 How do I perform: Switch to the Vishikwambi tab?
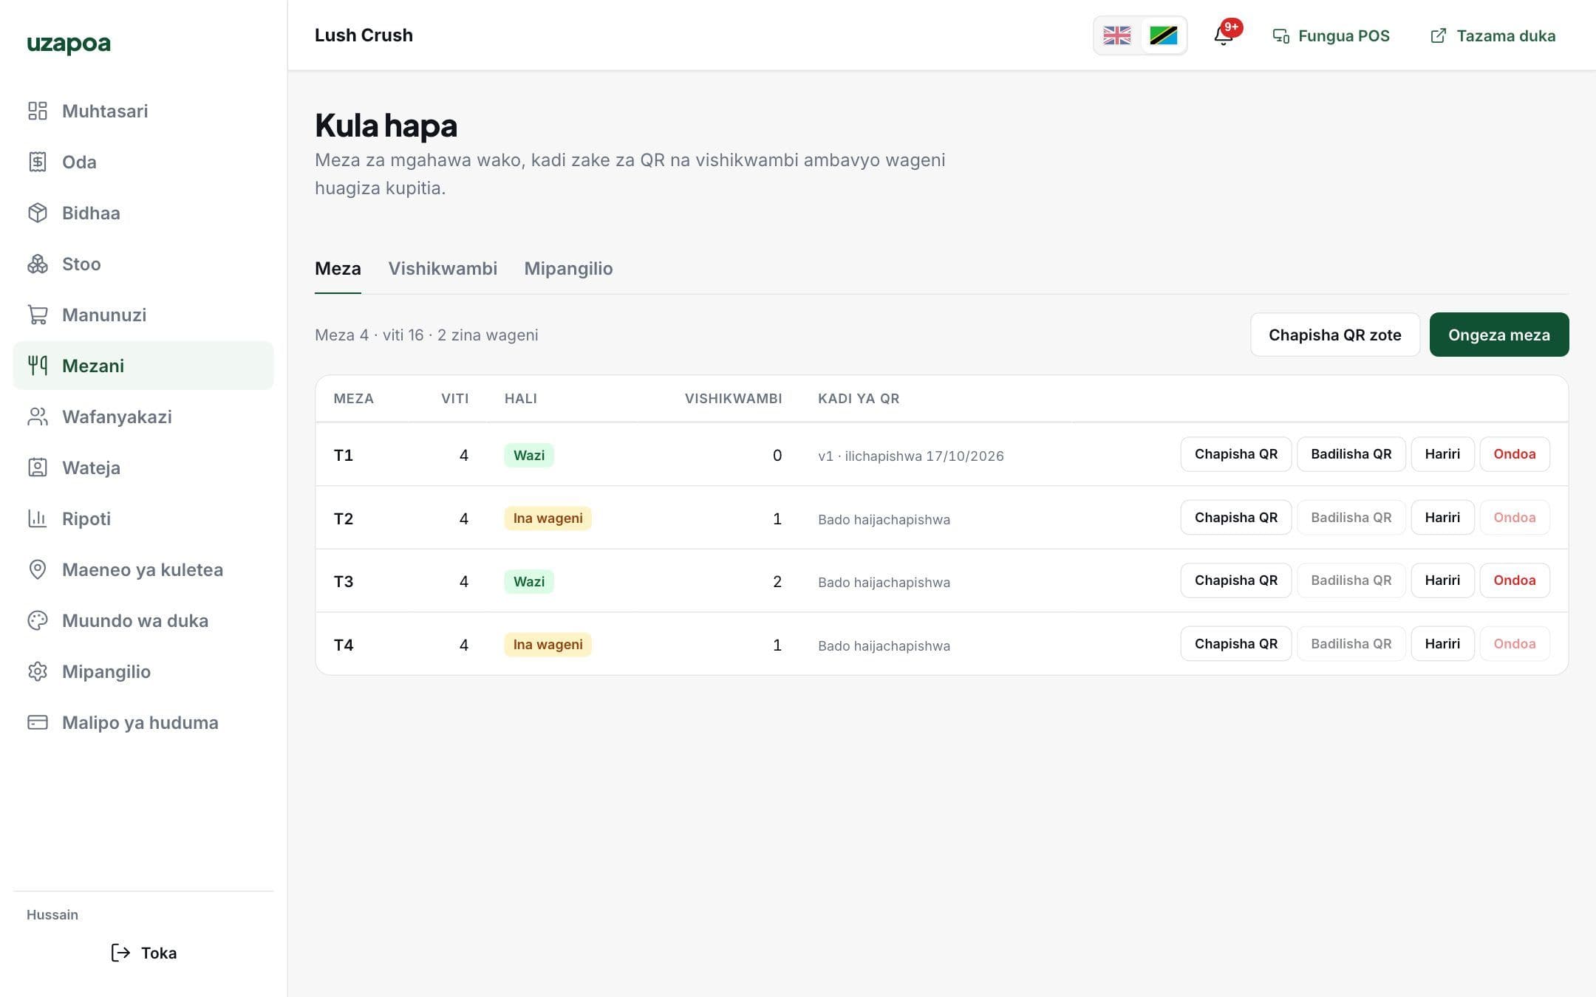[443, 269]
